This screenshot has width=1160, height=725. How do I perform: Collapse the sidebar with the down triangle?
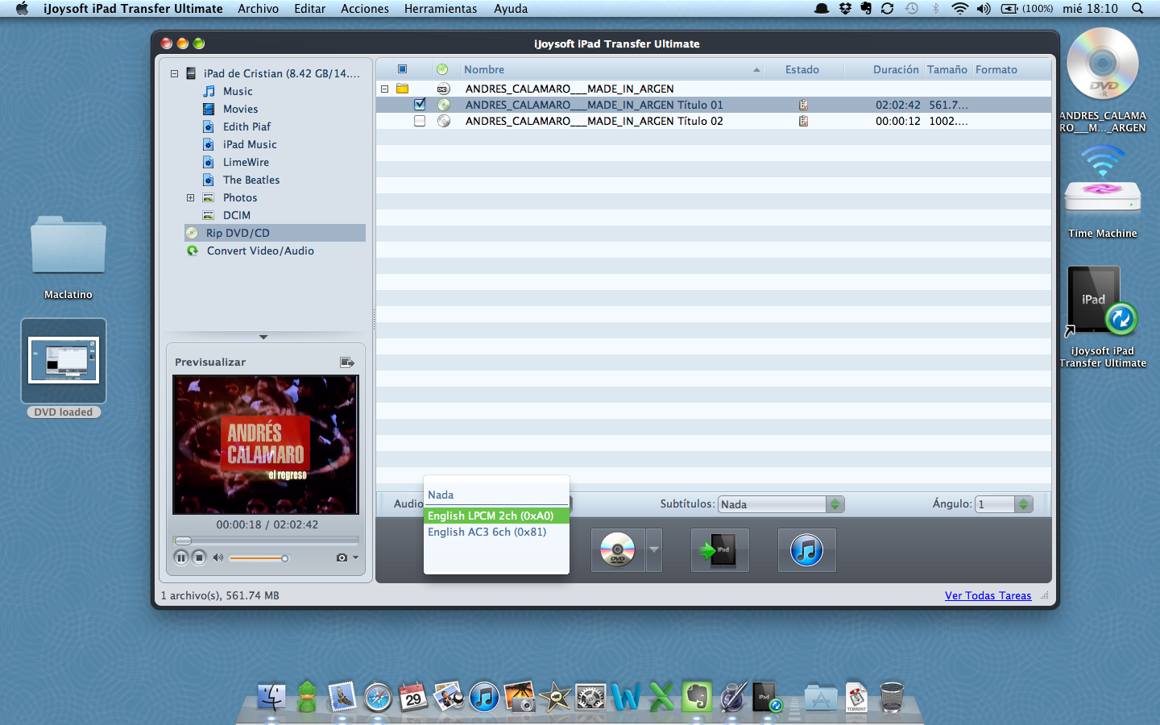263,337
